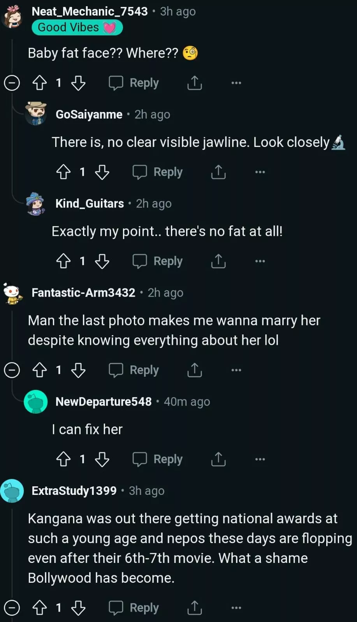Open overflow menu on Neat_Mechanic_7543's comment
Screen dimensions: 357x622
(x=236, y=83)
